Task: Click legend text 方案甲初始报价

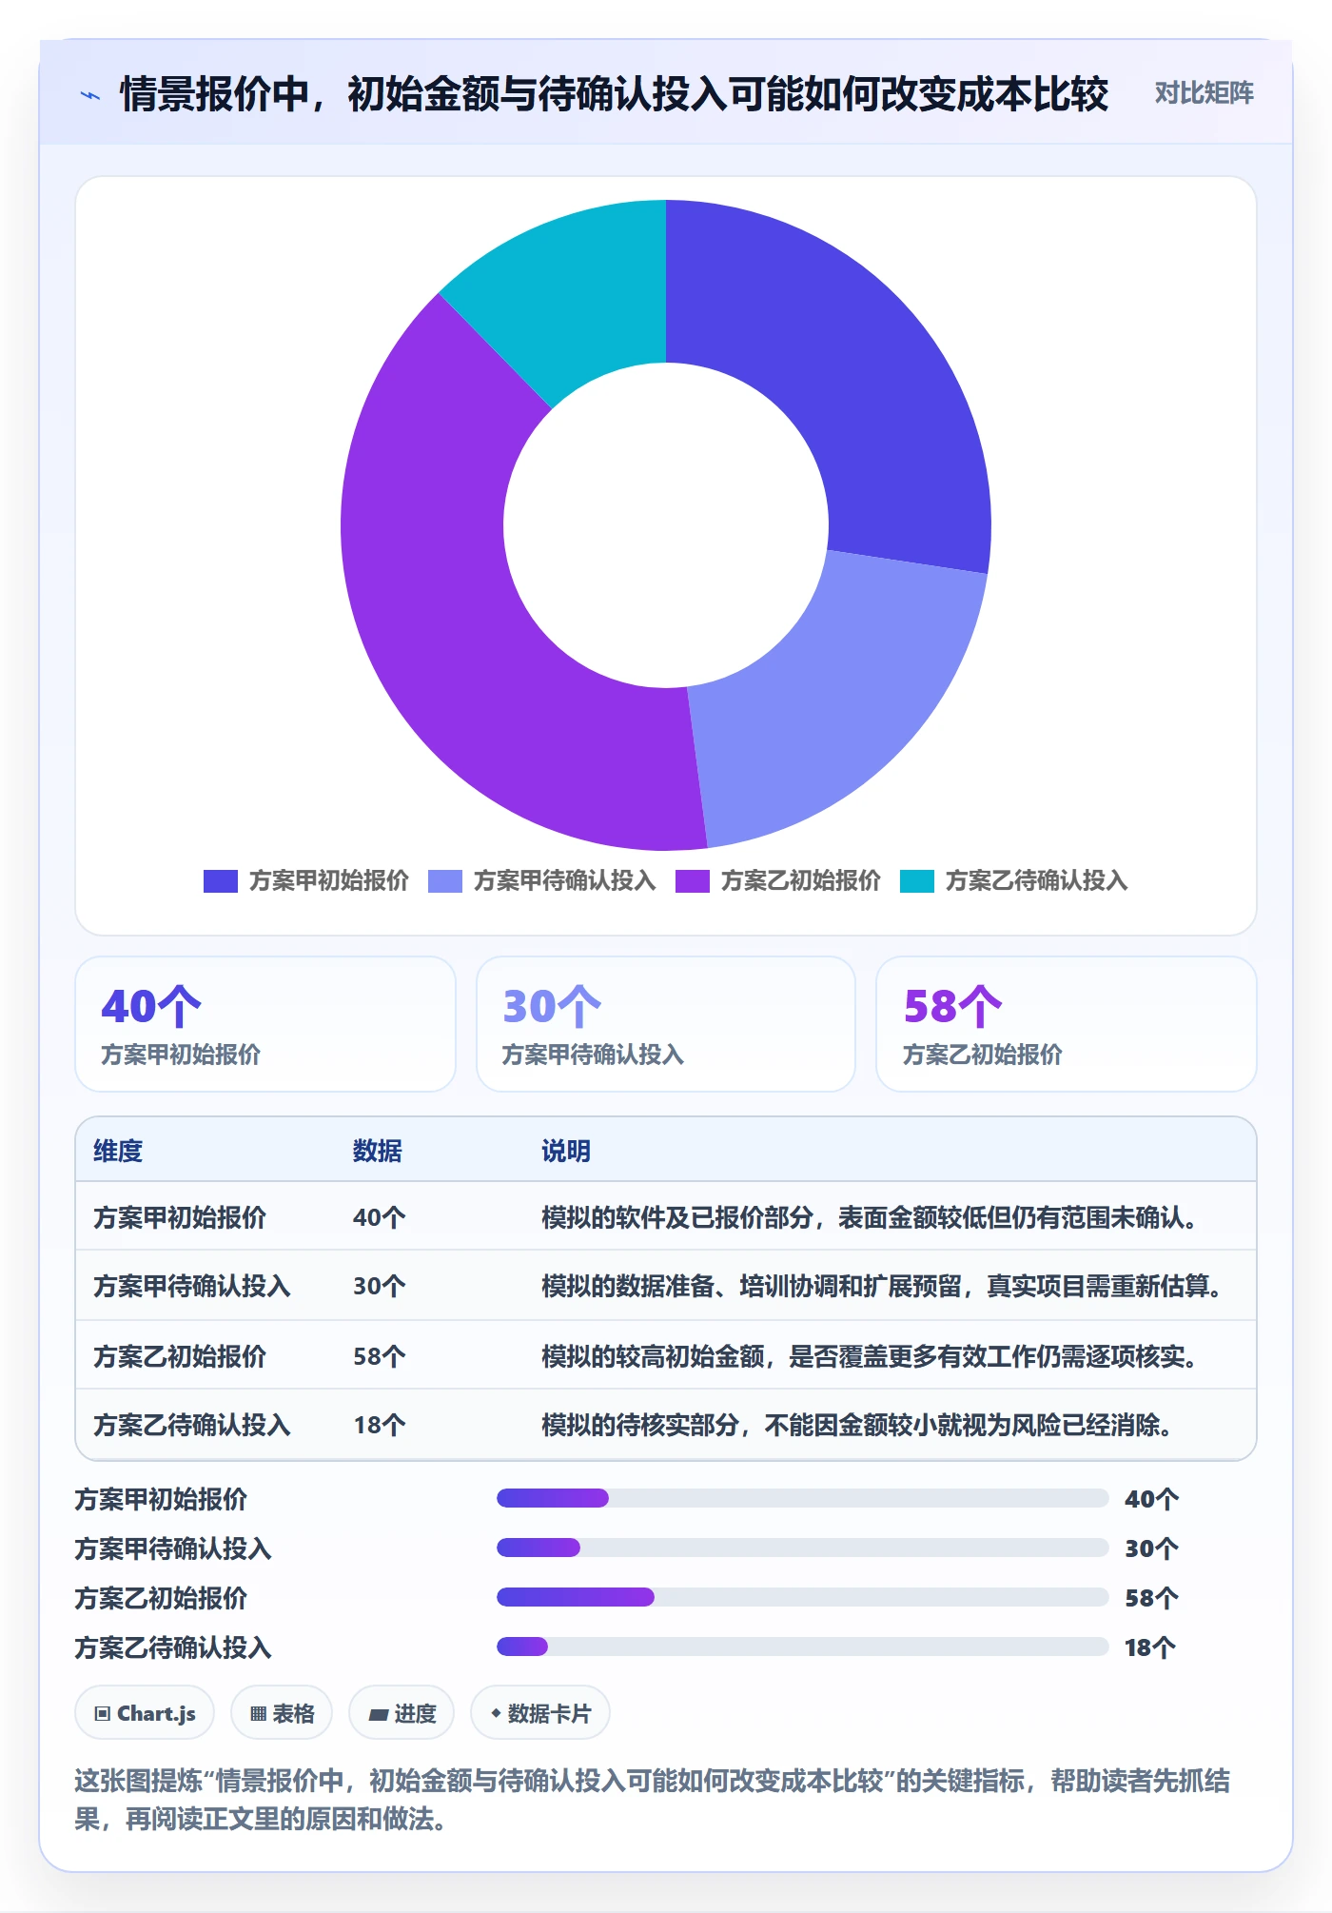Action: point(329,881)
